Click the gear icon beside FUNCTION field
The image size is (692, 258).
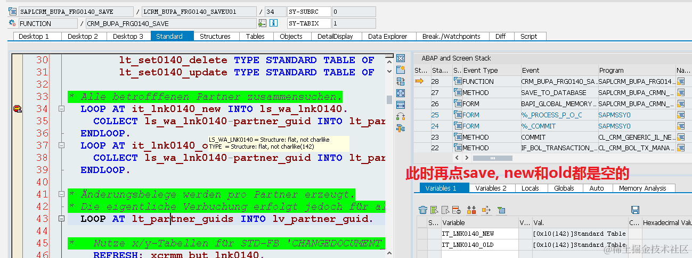(13, 23)
